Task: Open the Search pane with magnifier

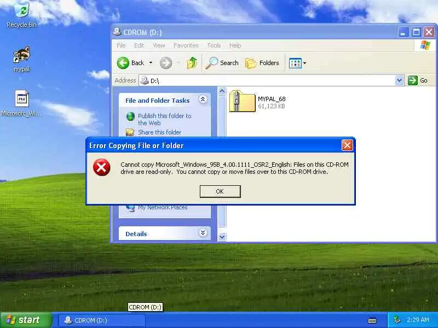Action: tap(222, 63)
